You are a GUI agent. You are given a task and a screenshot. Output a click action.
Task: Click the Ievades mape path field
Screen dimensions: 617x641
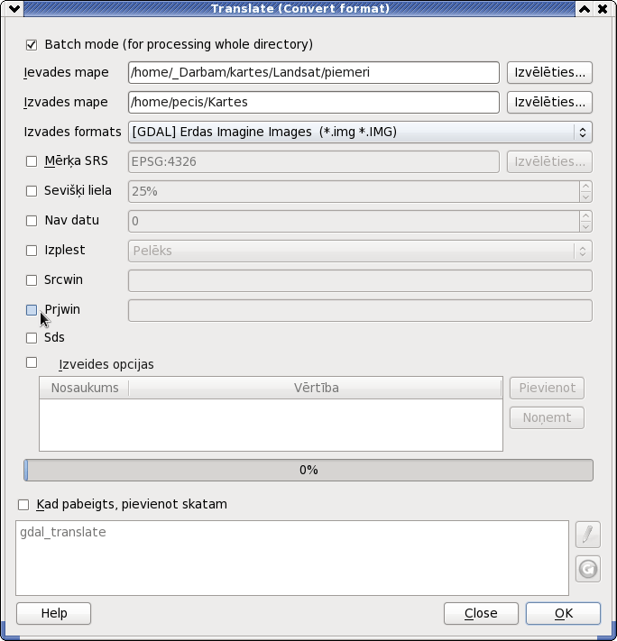tap(314, 72)
